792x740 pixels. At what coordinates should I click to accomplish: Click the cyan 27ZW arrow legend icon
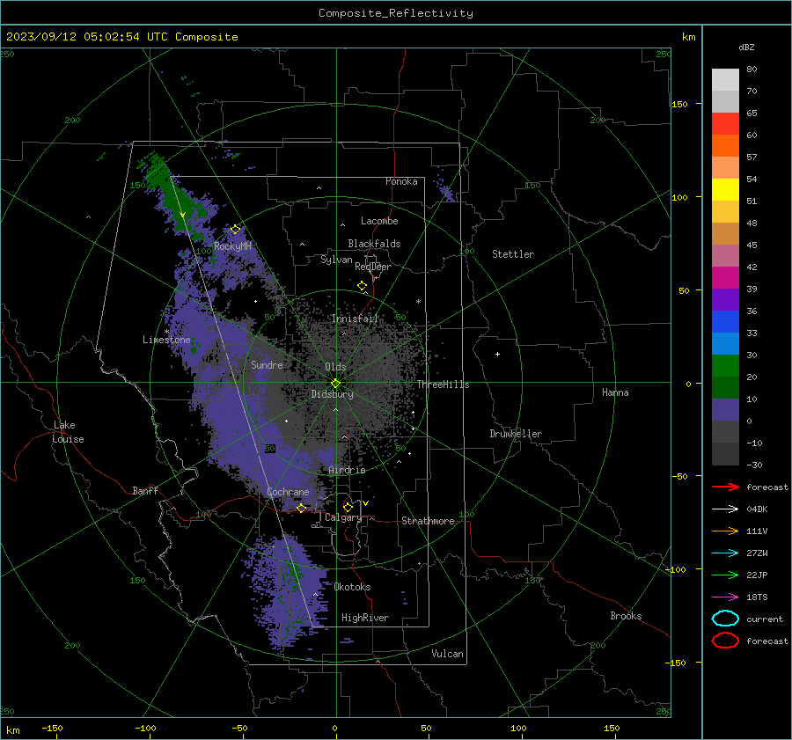[725, 553]
